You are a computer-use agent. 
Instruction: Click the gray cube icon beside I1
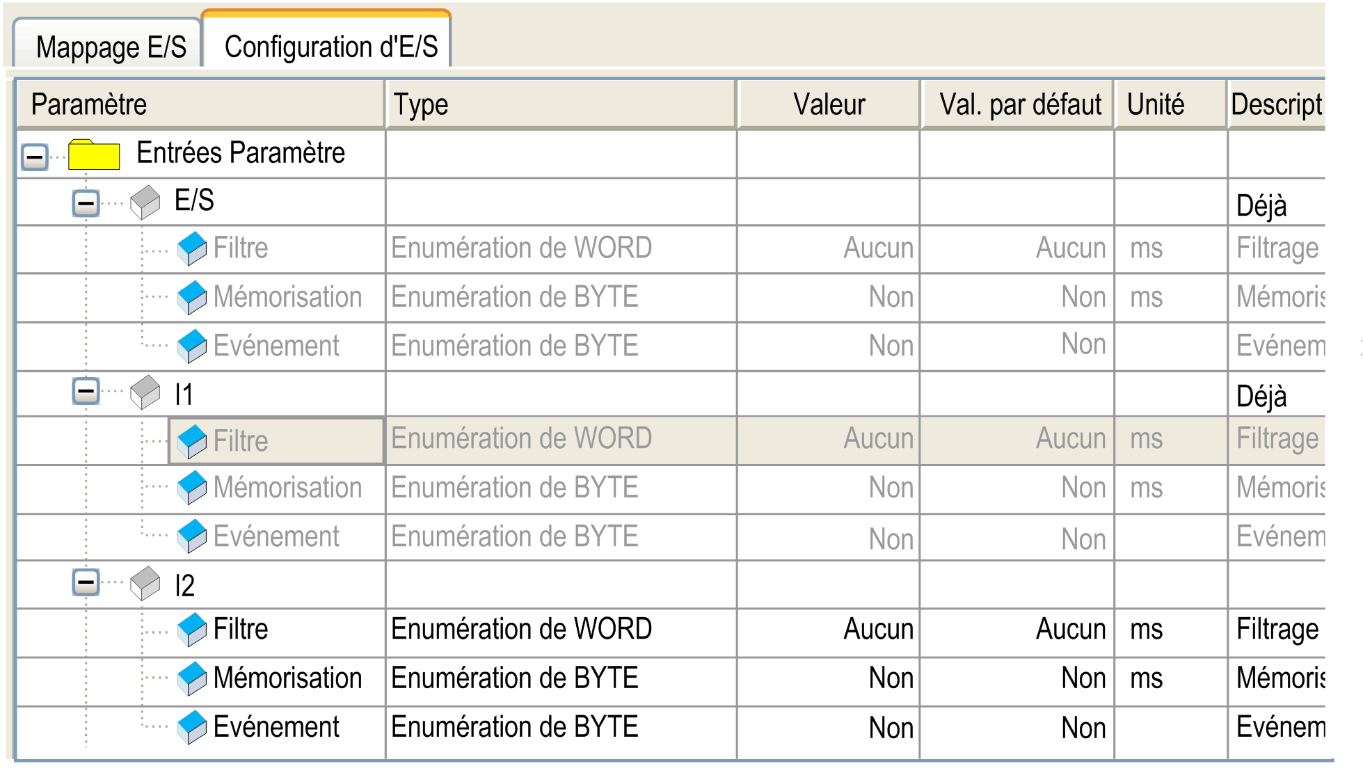[145, 392]
